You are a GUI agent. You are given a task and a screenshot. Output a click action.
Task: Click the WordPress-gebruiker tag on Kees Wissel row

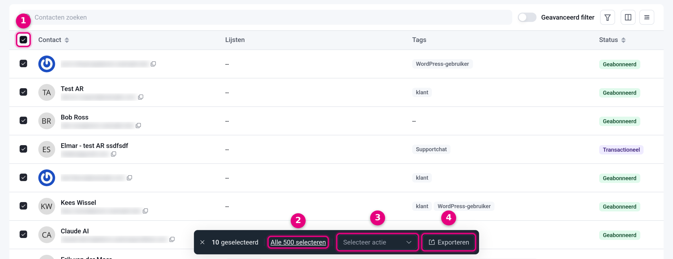click(x=464, y=206)
